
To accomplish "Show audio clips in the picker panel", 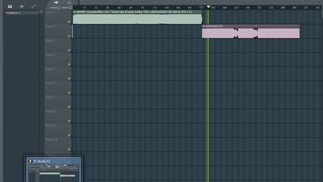I will coord(22,7).
